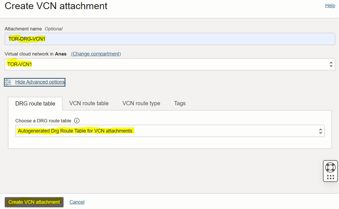This screenshot has height=209, width=339.
Task: Select the Tags tab
Action: tap(180, 103)
